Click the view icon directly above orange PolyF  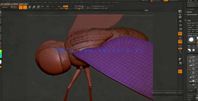[180, 63]
